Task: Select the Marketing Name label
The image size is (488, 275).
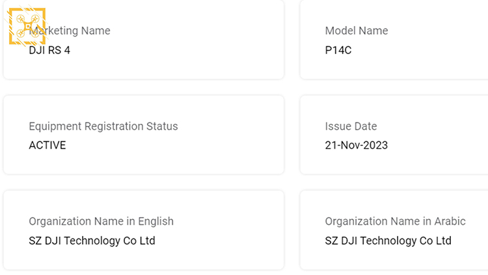Action: tap(70, 31)
